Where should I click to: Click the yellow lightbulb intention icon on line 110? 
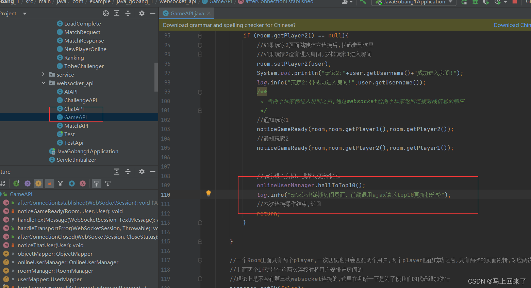click(x=209, y=193)
